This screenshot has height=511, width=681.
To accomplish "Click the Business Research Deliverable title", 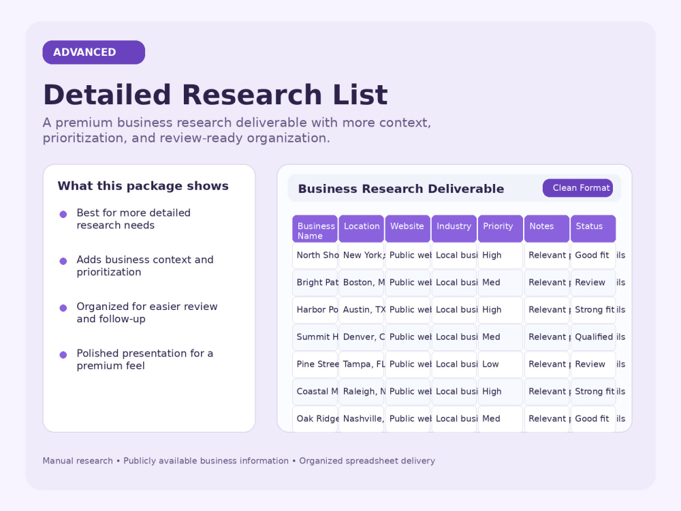I will tap(401, 189).
